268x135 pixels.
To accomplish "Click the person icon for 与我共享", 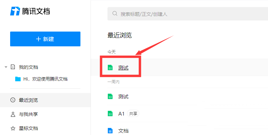I will (x=13, y=114).
